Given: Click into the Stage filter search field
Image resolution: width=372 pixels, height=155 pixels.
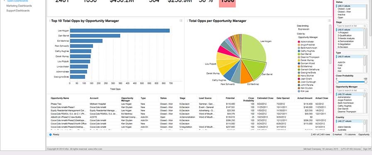Looking at the screenshot, I should point(350,26).
